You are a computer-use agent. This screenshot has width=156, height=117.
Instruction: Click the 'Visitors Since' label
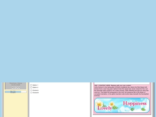[16, 83]
